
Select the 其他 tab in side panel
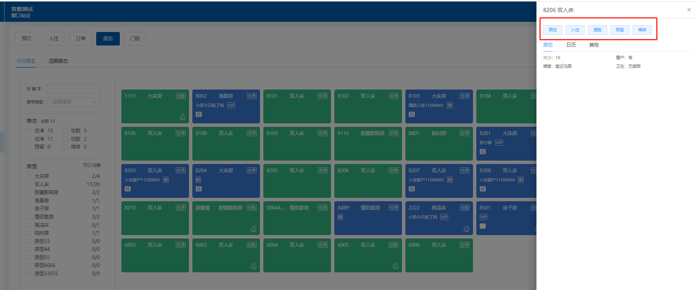click(594, 45)
